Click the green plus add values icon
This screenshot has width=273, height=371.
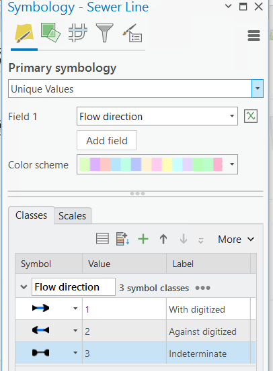[x=143, y=239]
